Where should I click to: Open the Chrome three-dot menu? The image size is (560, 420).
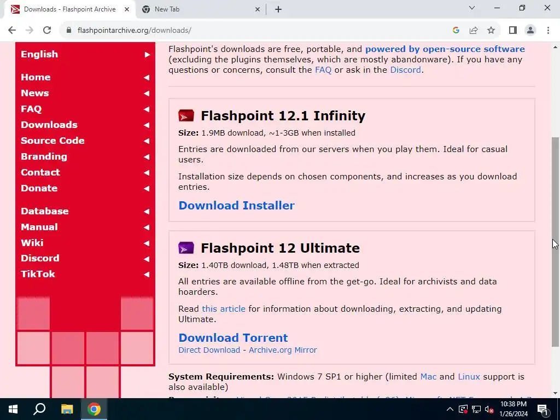tap(548, 31)
